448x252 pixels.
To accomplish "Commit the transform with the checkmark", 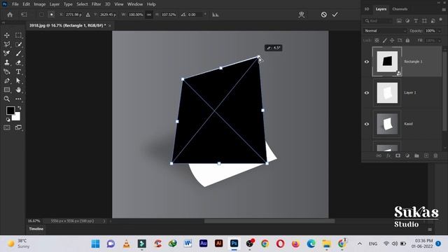I will coord(335,14).
